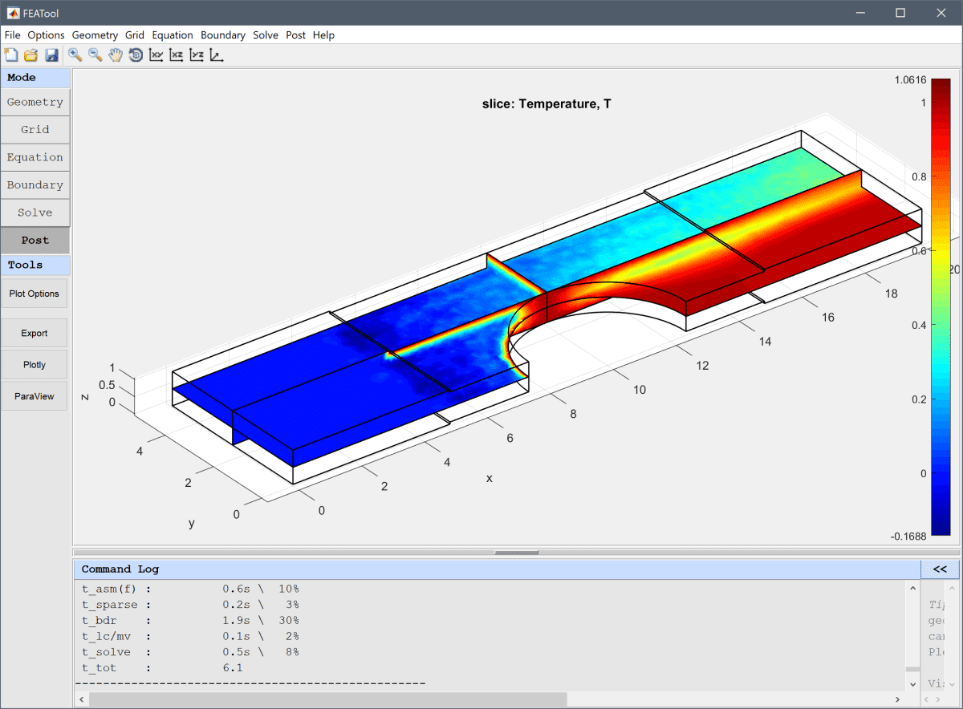Click the plot title 'slice: Temperature, T'

click(x=547, y=103)
